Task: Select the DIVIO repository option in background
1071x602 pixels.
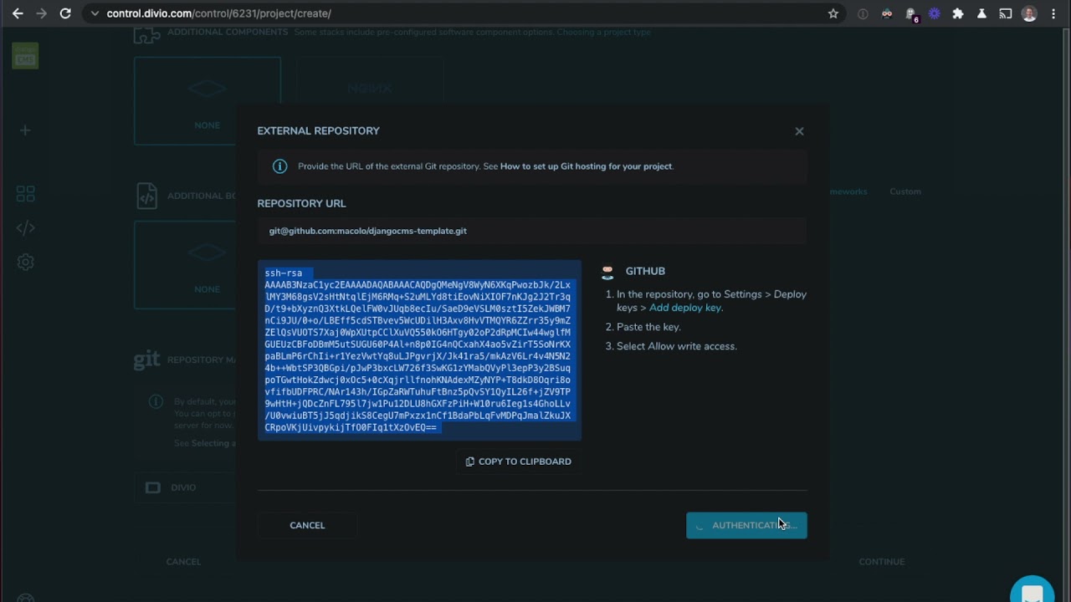Action: (x=184, y=487)
